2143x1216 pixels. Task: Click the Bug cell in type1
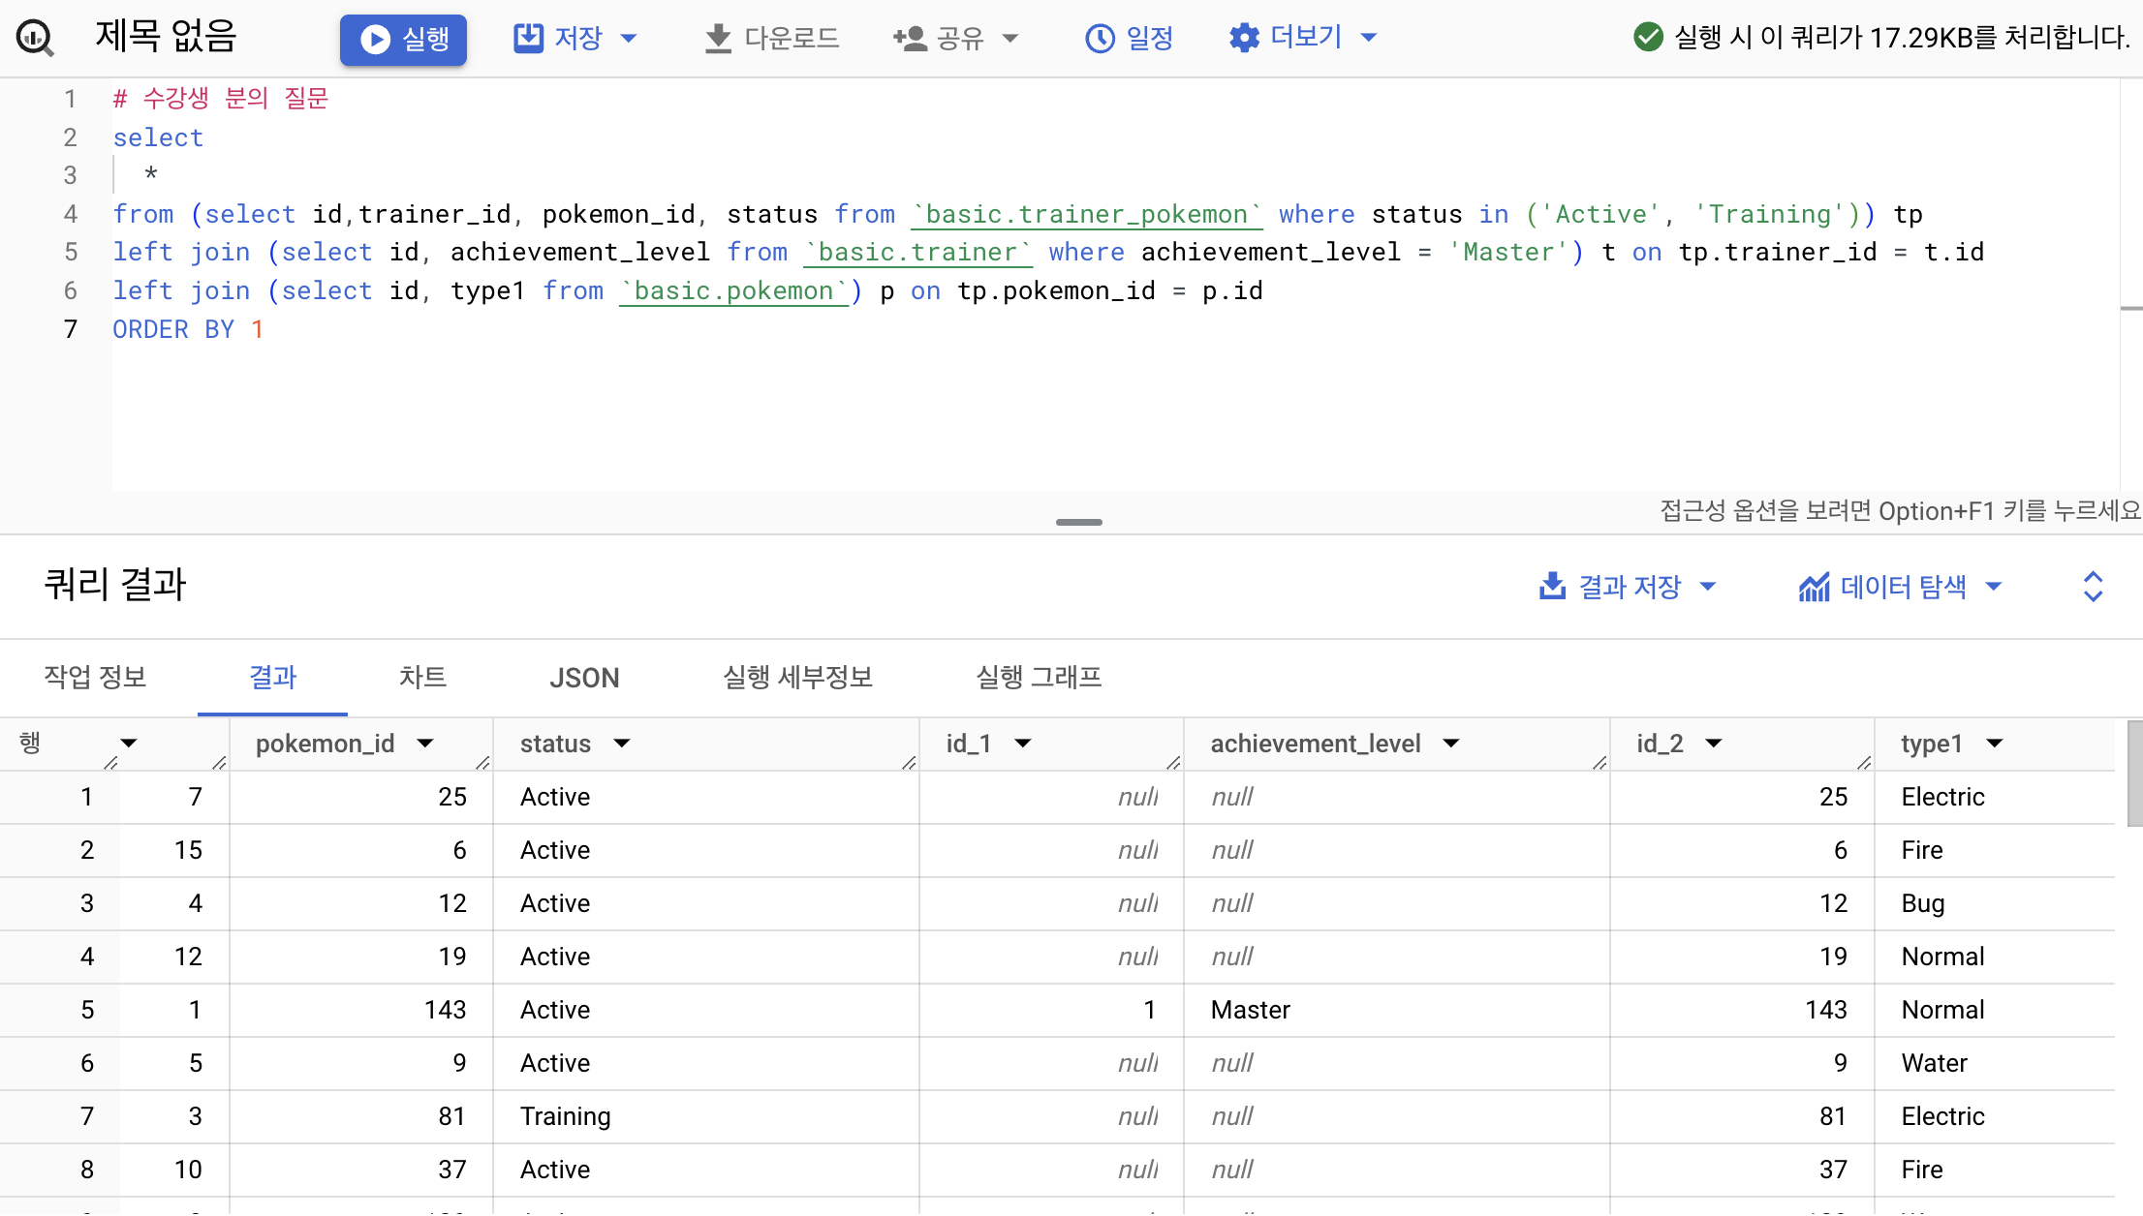coord(1995,903)
